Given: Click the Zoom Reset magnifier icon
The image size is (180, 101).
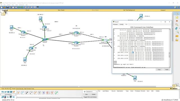Looking at the screenshot, I should 28,8.
